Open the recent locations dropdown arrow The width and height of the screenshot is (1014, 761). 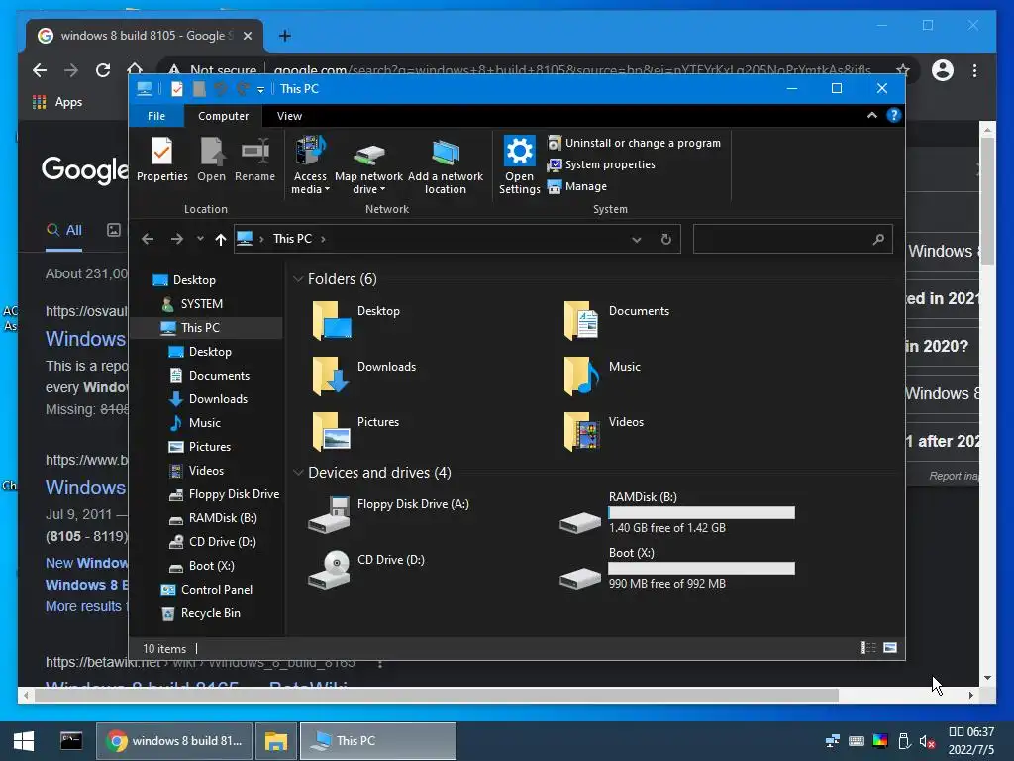(200, 239)
